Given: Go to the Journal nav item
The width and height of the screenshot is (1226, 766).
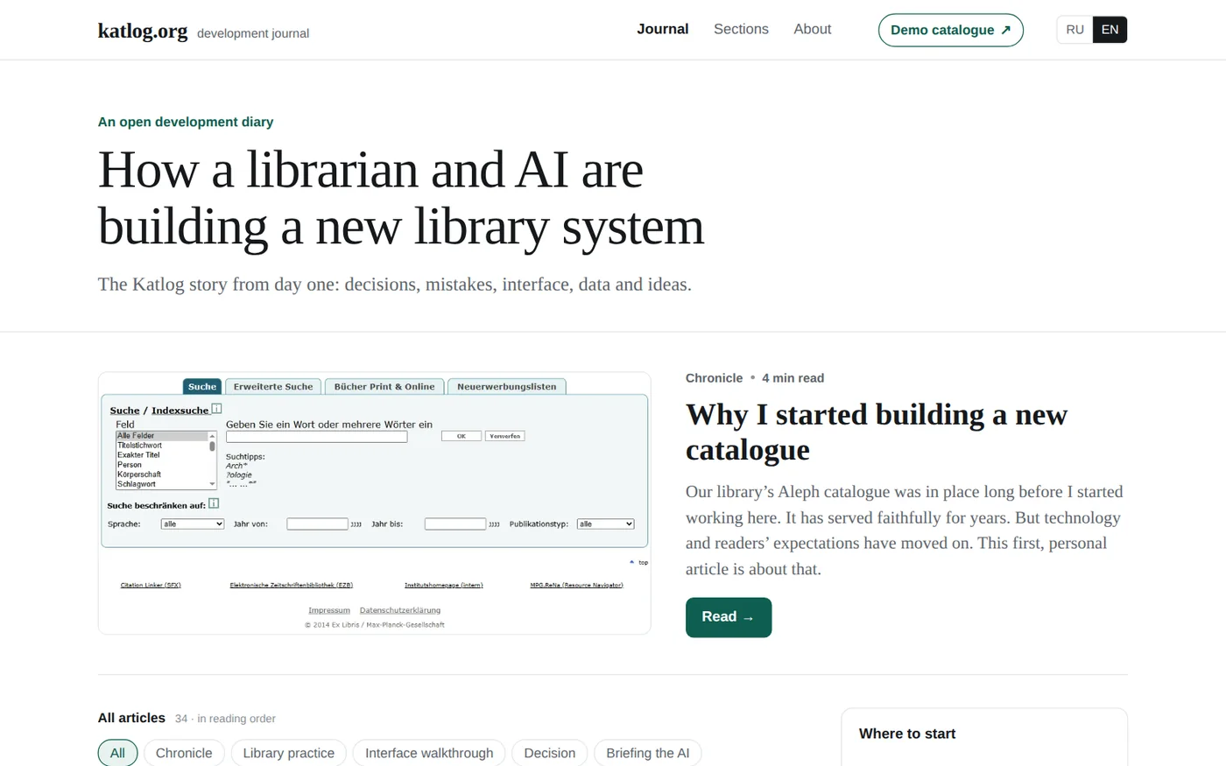Looking at the screenshot, I should 663,29.
